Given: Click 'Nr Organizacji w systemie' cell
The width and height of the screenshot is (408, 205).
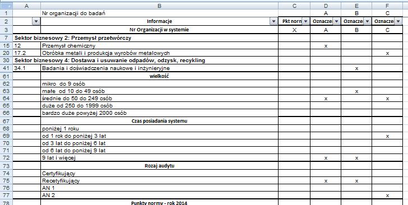Looking at the screenshot, I should 160,30.
